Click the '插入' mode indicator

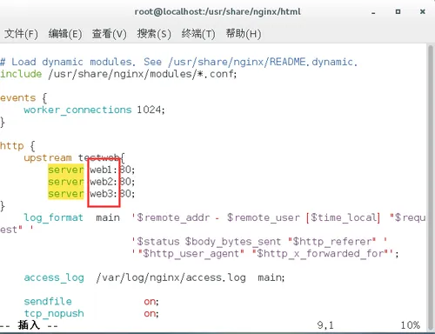click(x=29, y=325)
